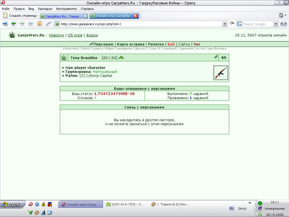
Task: Click the glasses view icon beside the search field
Action: [x=283, y=24]
